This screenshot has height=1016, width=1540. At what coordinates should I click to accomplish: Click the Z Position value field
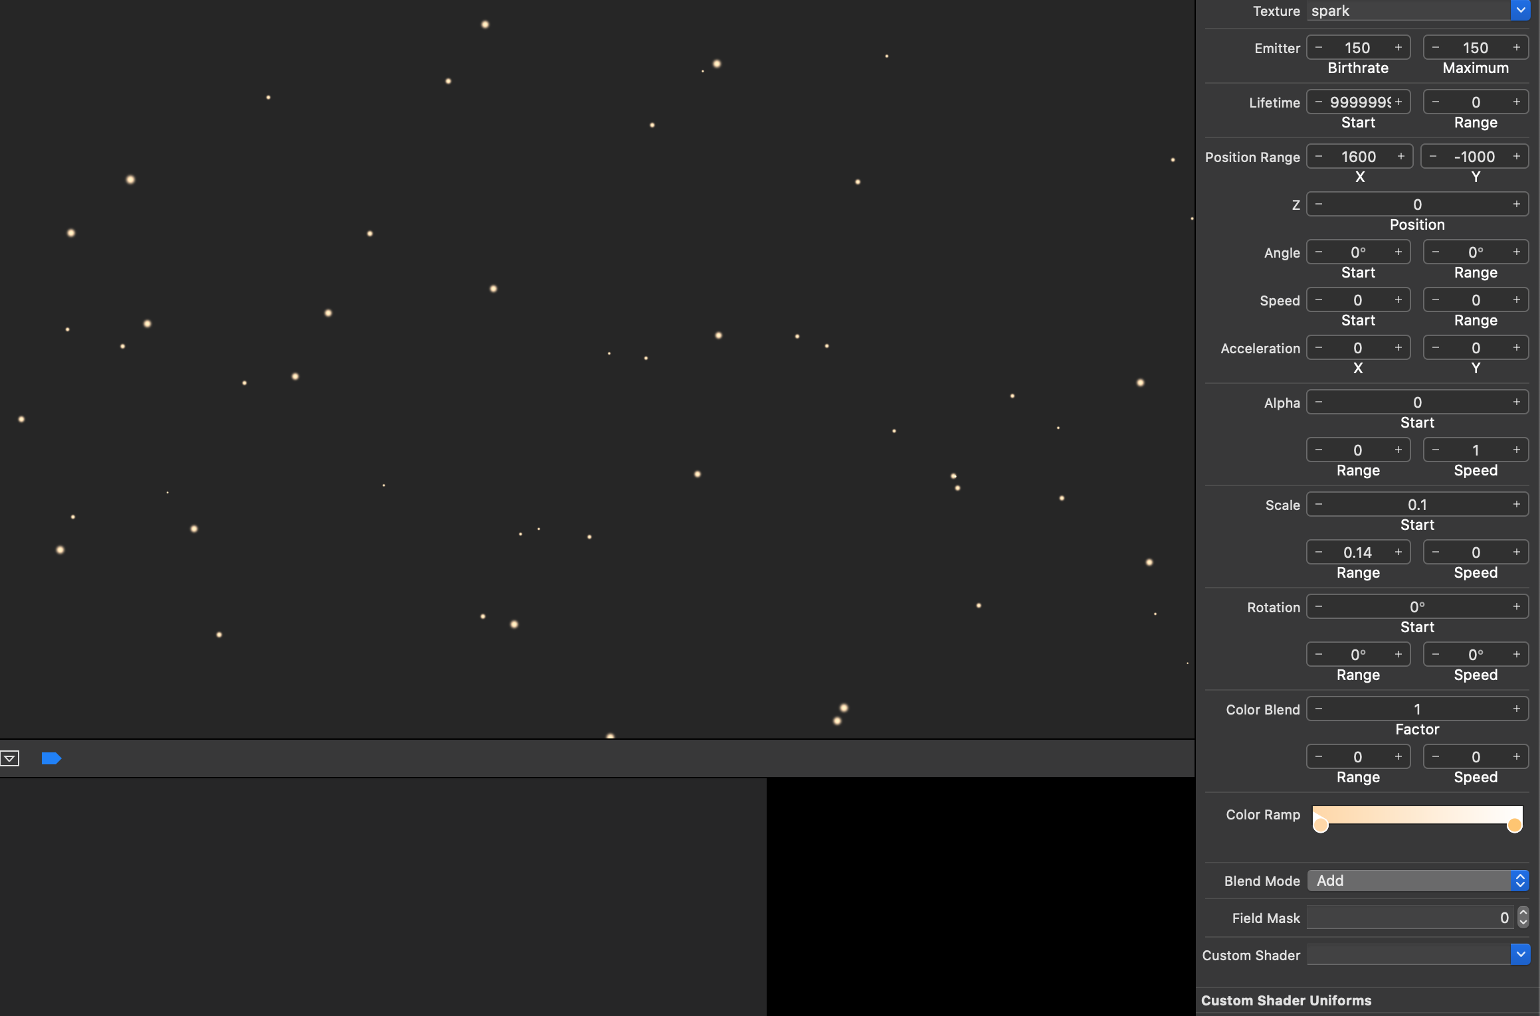click(1417, 205)
